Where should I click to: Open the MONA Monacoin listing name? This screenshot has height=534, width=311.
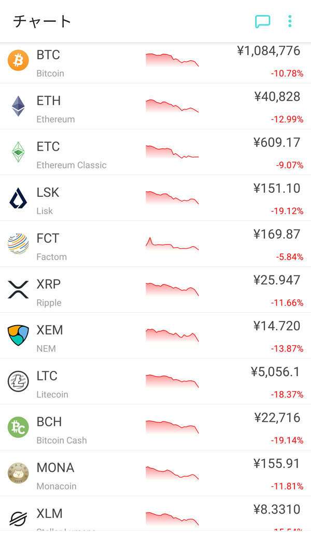(56, 486)
